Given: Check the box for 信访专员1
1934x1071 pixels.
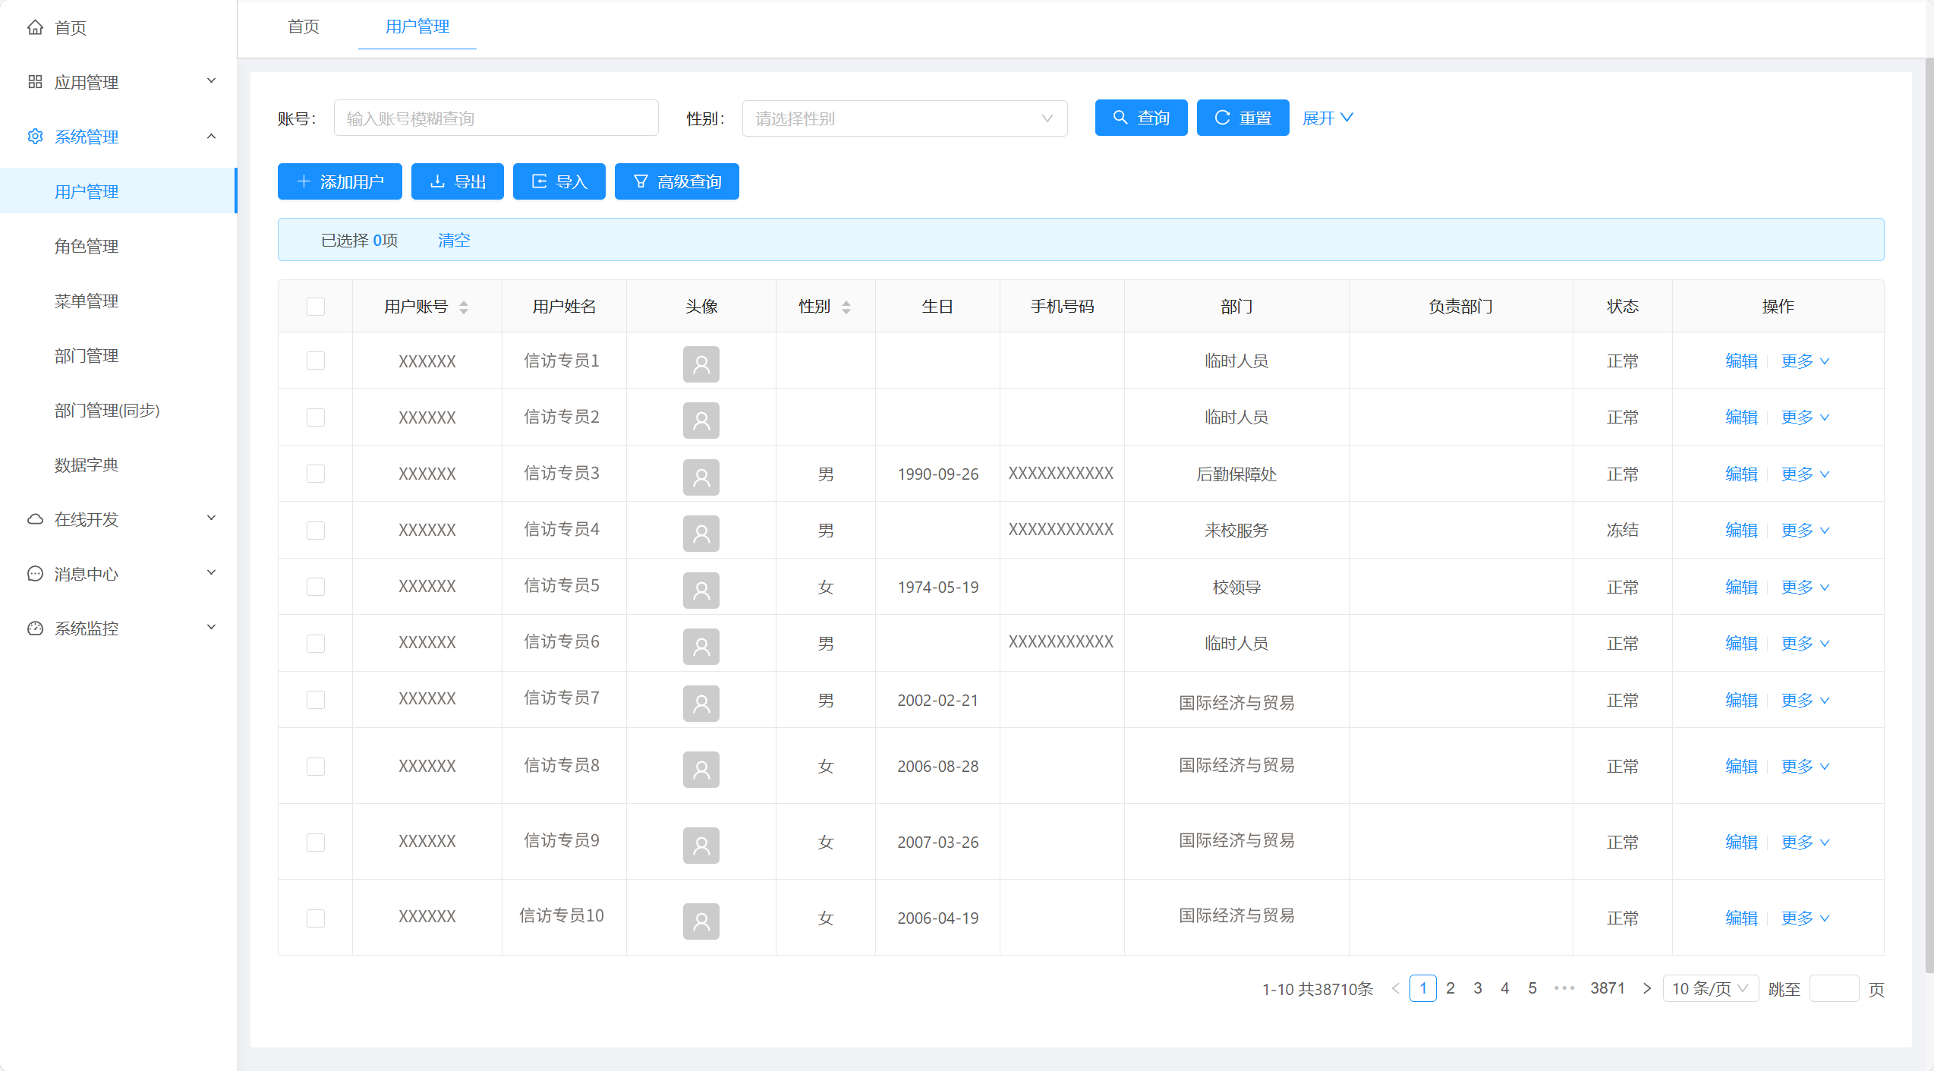Looking at the screenshot, I should coord(316,361).
